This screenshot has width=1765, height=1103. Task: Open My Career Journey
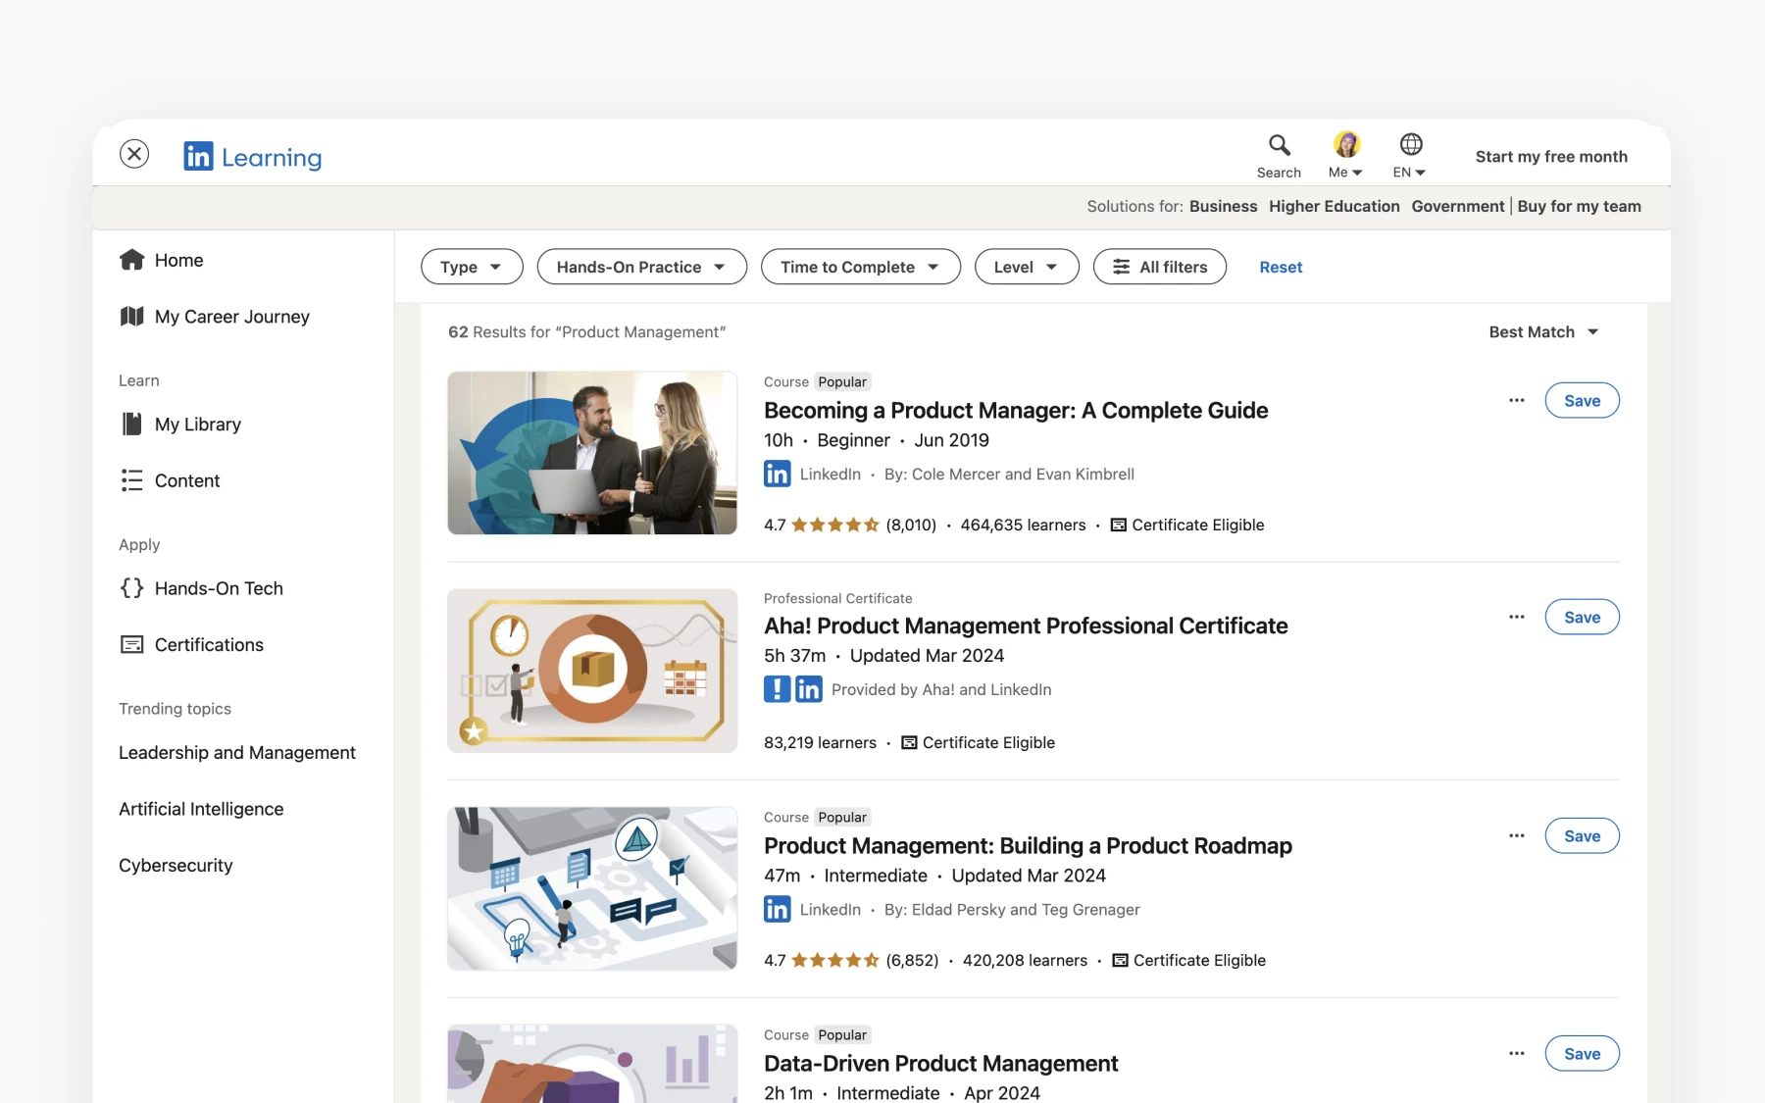coord(215,317)
